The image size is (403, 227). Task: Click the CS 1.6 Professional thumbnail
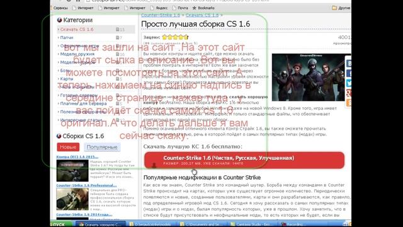click(72, 199)
